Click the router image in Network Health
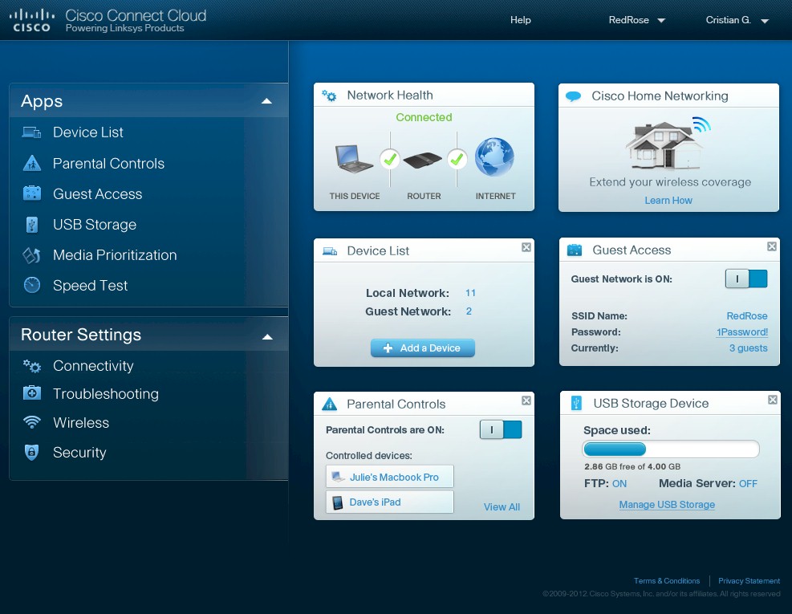The width and height of the screenshot is (792, 614). (423, 161)
